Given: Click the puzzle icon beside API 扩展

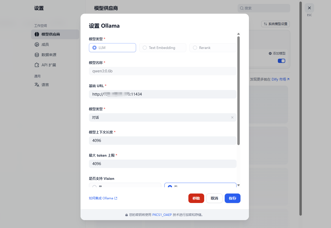Looking at the screenshot, I should [37, 65].
